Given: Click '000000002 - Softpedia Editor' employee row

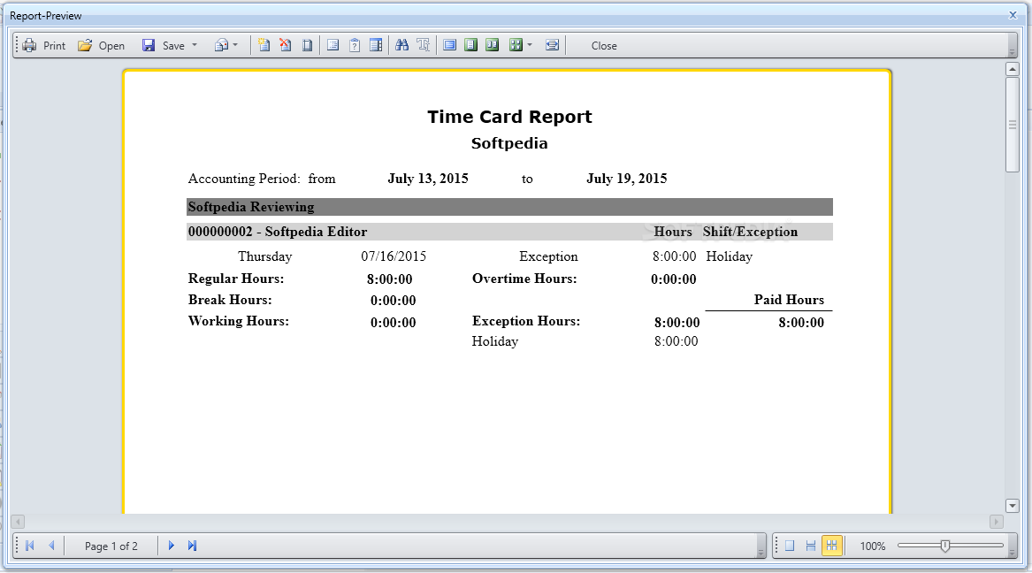Looking at the screenshot, I should tap(509, 232).
